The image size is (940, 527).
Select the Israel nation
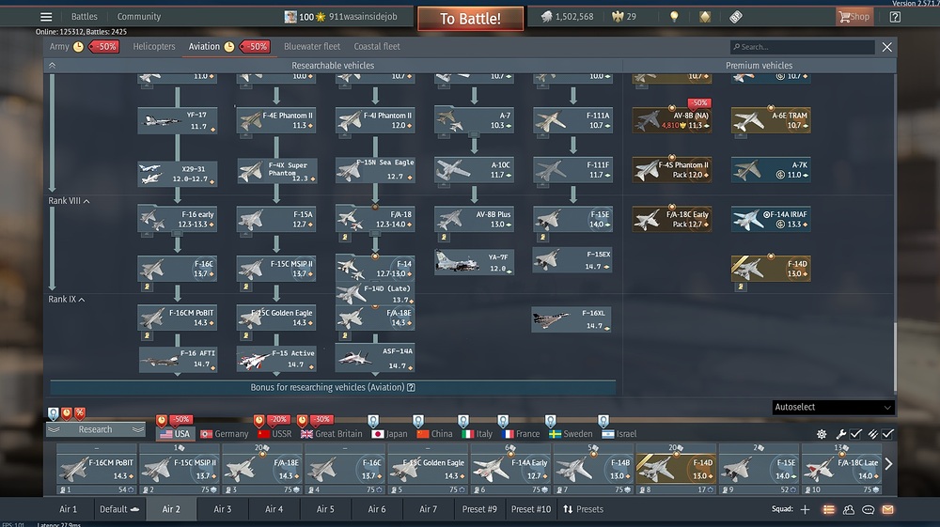click(x=619, y=434)
